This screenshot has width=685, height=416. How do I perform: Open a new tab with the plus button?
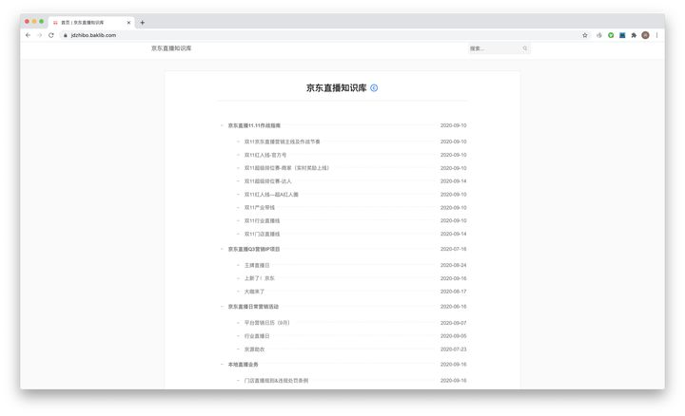(142, 23)
